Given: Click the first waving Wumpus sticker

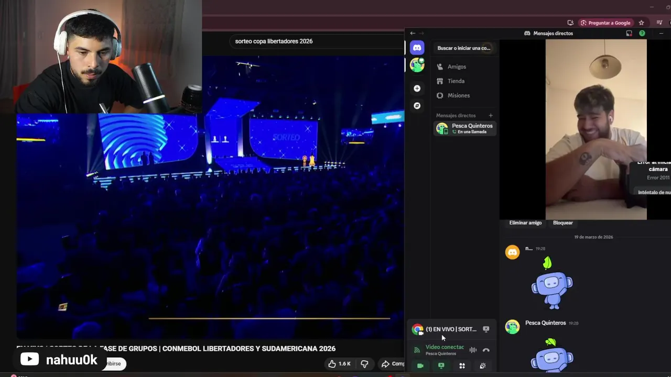Looking at the screenshot, I should tap(552, 283).
